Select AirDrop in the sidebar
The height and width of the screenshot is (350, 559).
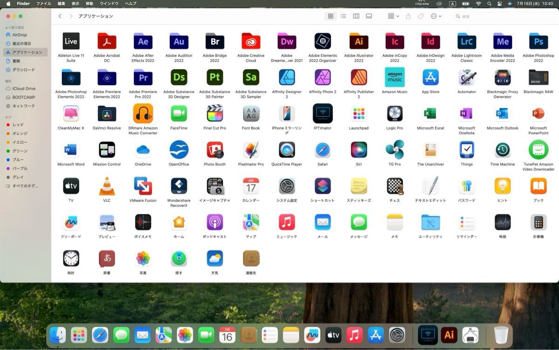(26, 35)
